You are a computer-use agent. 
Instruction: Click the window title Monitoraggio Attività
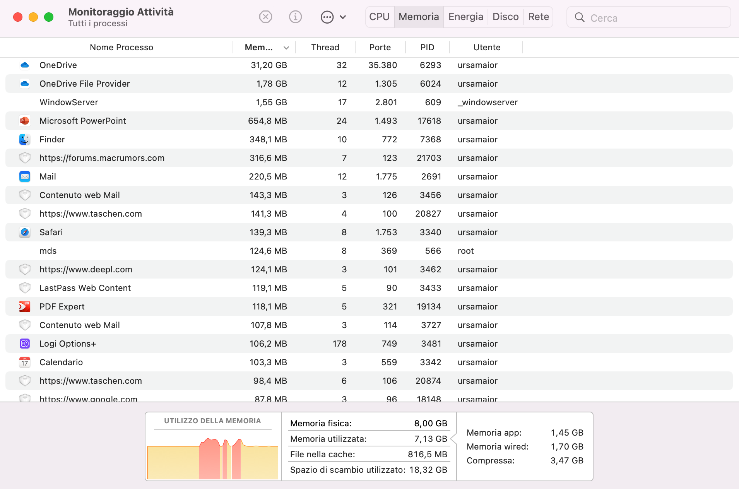click(121, 12)
